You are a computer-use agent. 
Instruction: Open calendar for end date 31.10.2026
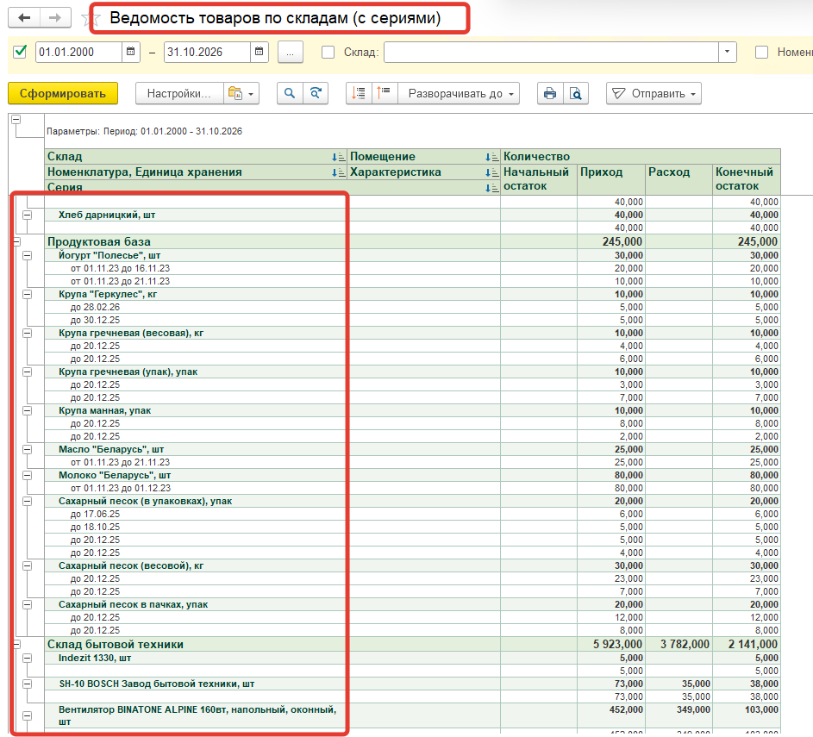(x=260, y=52)
